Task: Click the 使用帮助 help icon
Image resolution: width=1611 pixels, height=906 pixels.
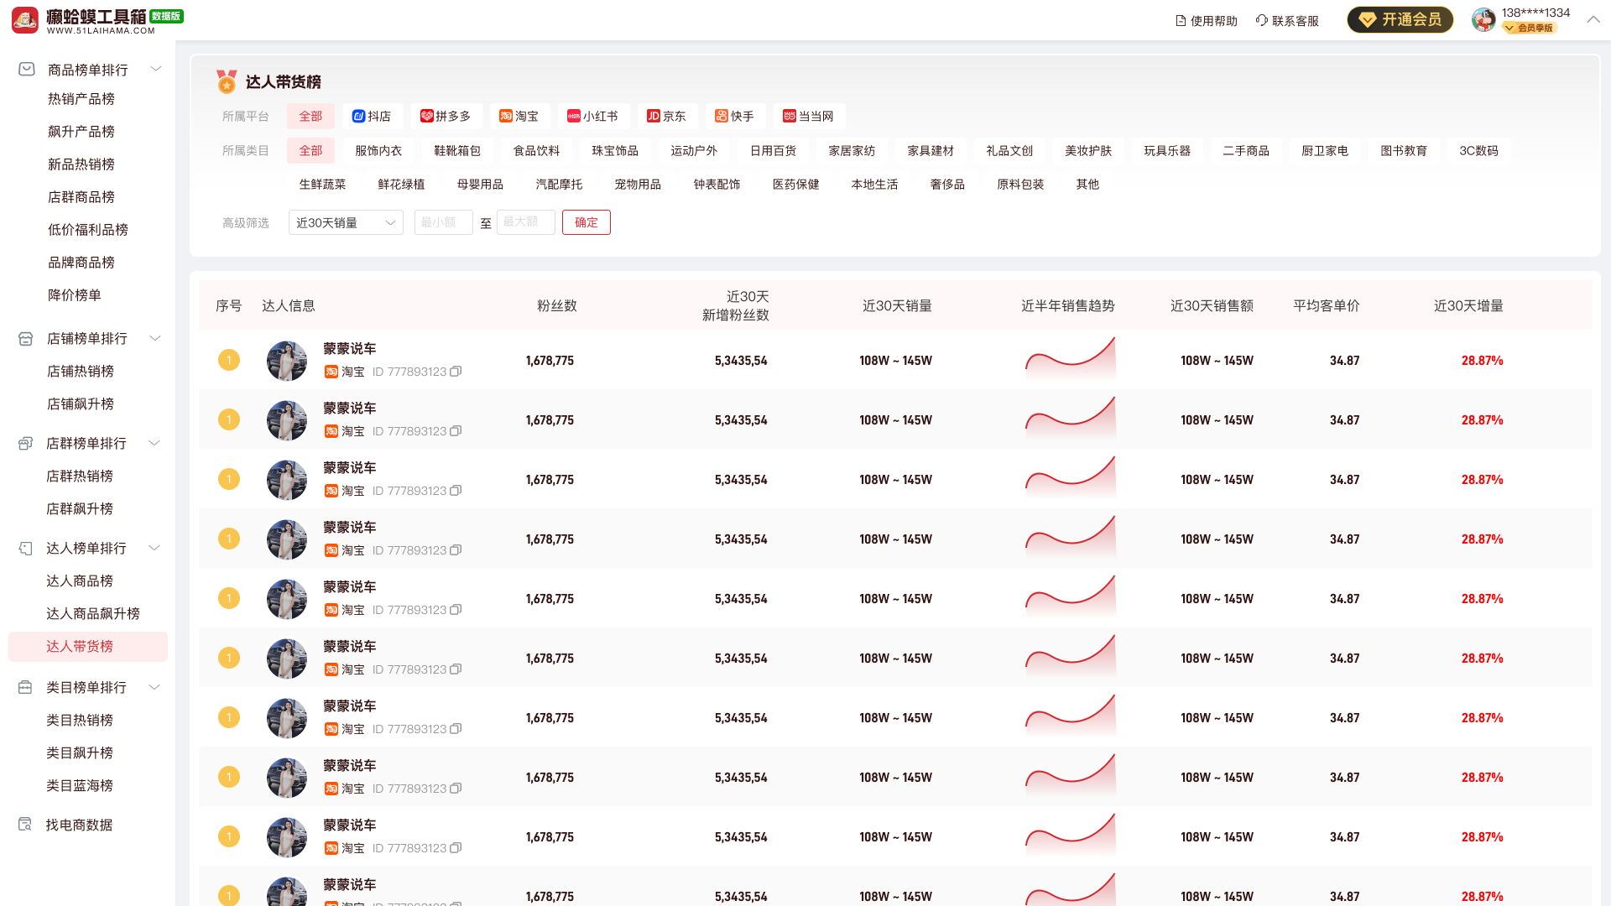Action: tap(1181, 20)
